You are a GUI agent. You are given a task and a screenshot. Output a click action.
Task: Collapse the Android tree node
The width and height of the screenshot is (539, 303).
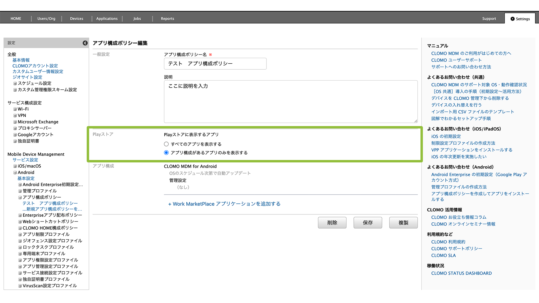point(15,172)
